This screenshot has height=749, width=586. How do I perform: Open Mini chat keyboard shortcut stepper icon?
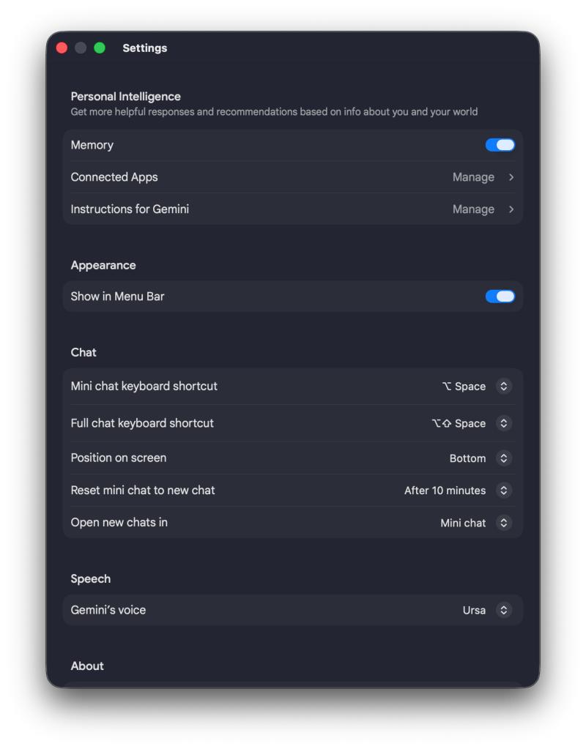(x=503, y=387)
